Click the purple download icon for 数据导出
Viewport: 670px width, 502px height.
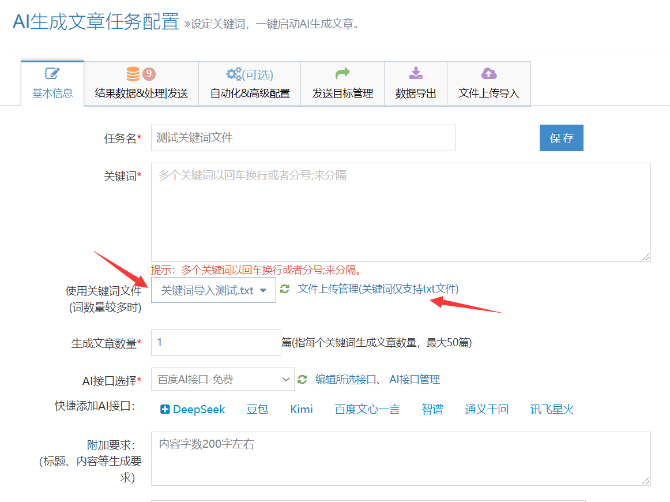416,74
